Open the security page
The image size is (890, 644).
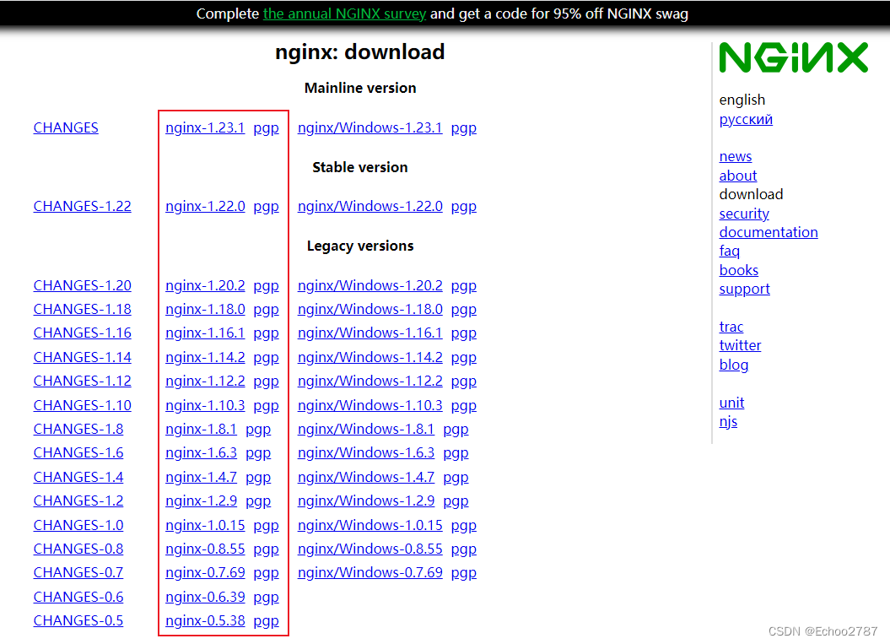click(744, 214)
